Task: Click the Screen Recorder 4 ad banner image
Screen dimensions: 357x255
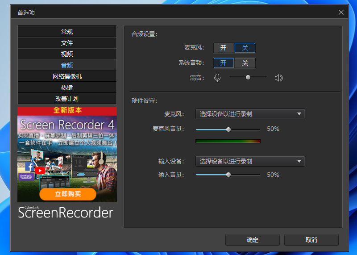Action: (x=67, y=155)
